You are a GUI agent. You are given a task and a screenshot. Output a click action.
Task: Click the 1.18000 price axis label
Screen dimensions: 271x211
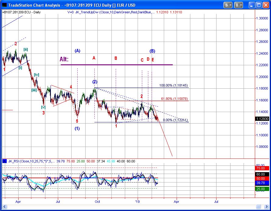(262, 88)
